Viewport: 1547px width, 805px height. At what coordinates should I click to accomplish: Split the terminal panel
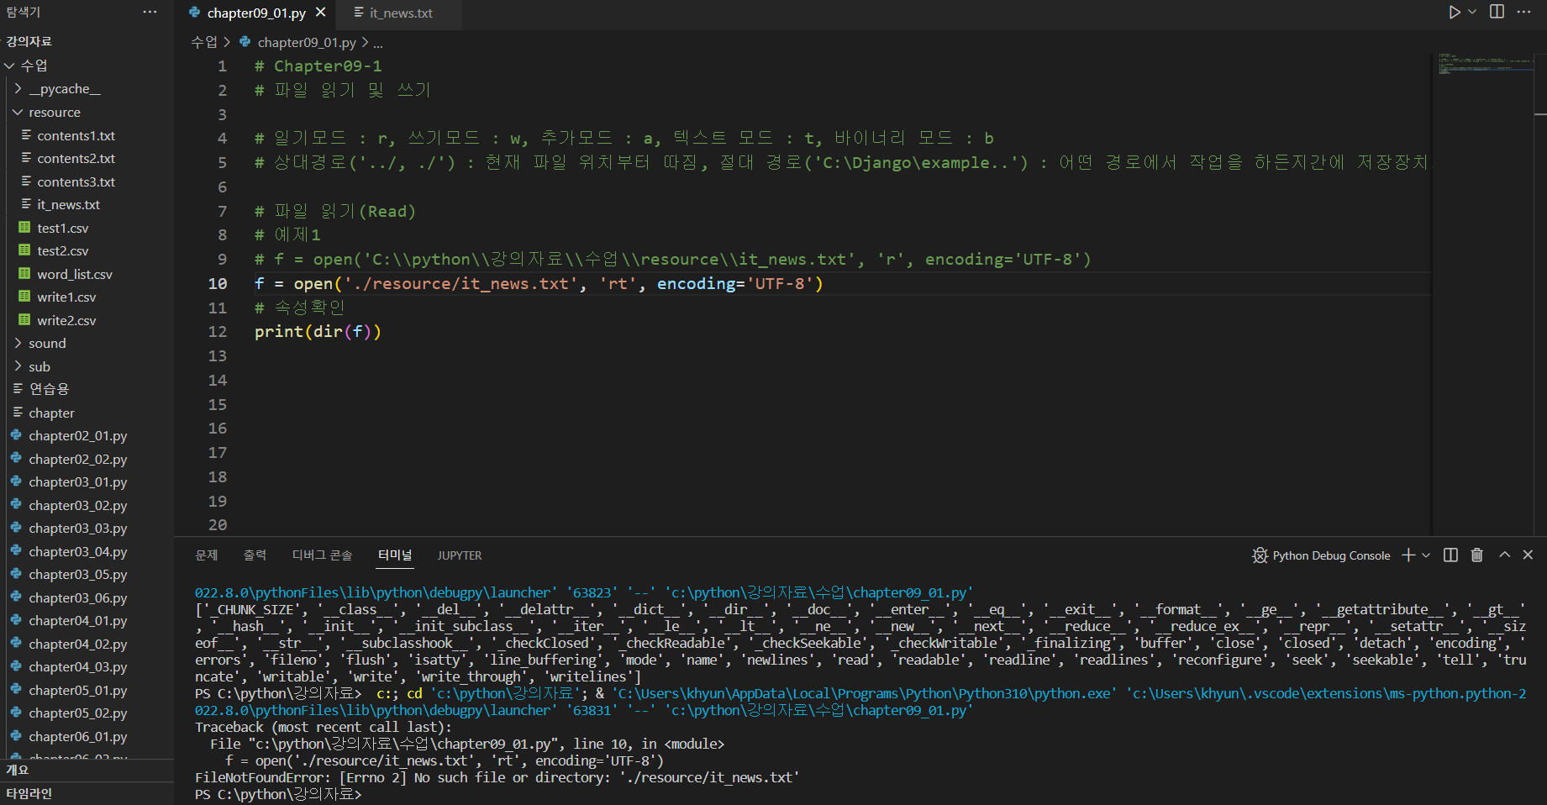point(1450,555)
